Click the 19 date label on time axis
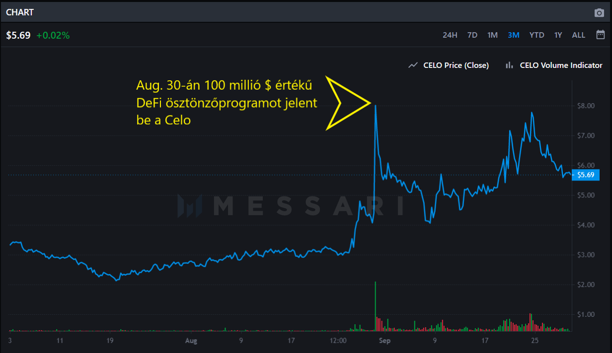 point(110,341)
